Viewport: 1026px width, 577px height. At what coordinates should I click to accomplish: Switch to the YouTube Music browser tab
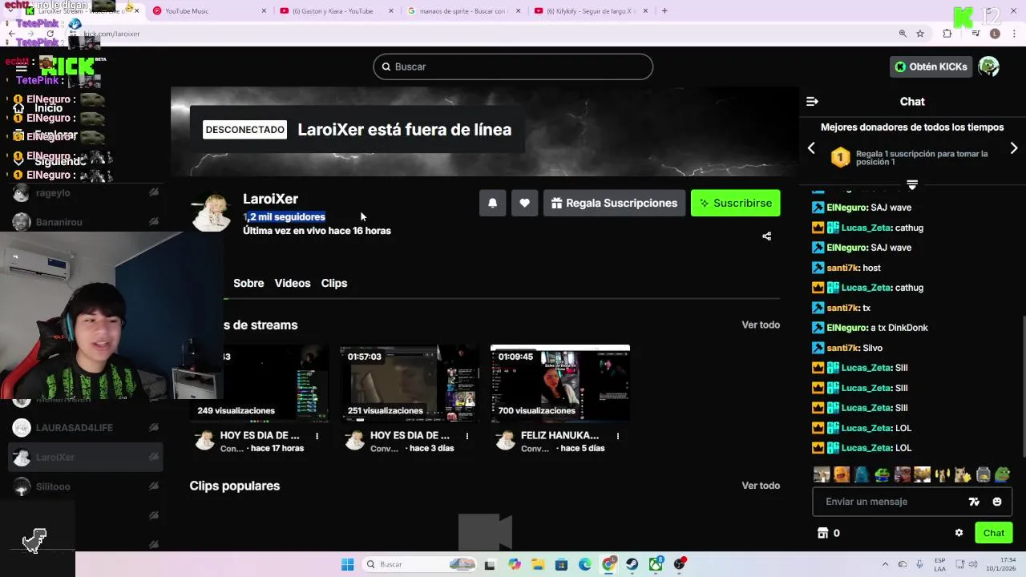click(208, 11)
